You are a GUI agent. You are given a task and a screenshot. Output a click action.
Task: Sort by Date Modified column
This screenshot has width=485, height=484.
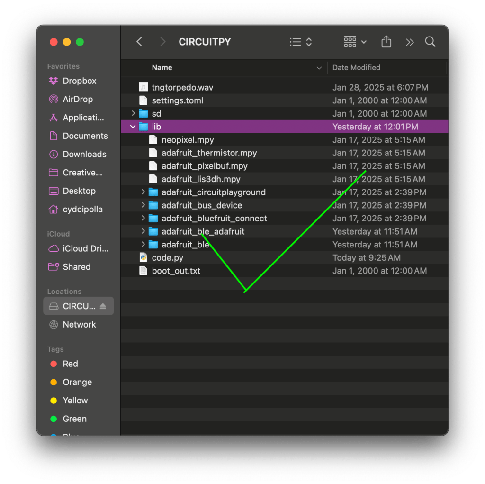[356, 68]
